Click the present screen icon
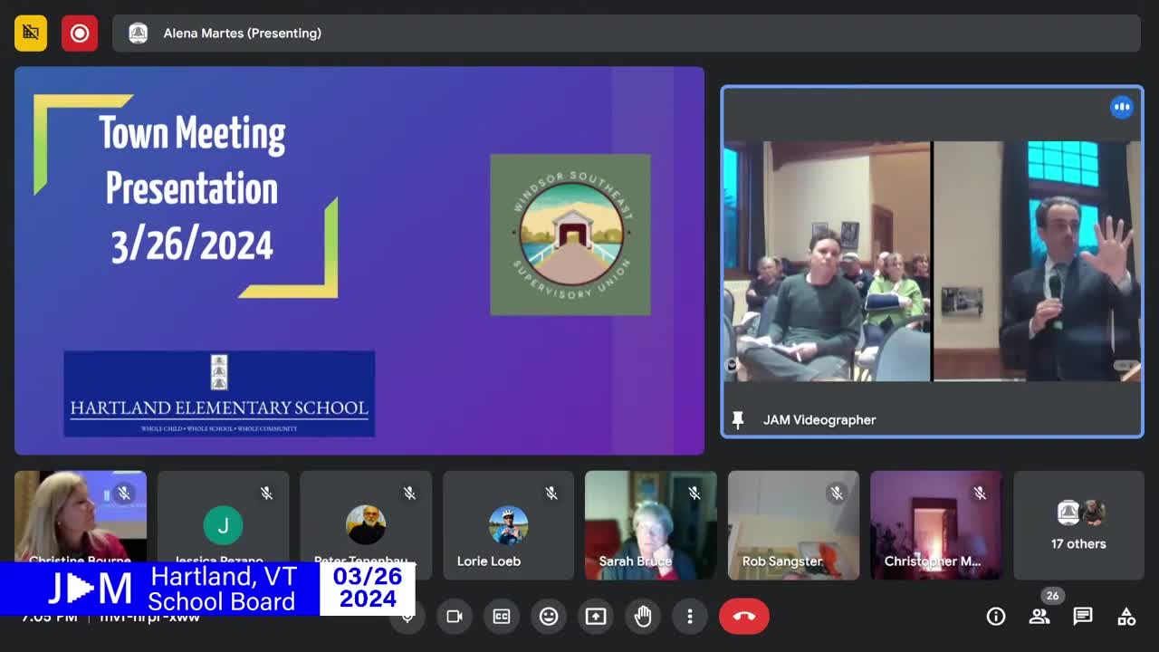 [596, 617]
